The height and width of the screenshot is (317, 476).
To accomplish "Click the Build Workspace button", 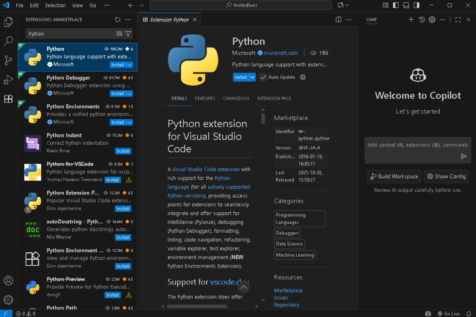I will pos(394,176).
